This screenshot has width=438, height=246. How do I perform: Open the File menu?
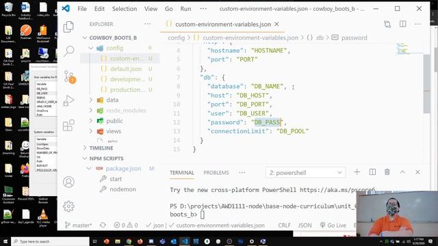click(x=82, y=9)
